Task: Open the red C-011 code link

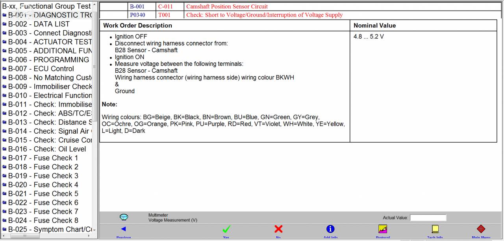Action: click(165, 6)
